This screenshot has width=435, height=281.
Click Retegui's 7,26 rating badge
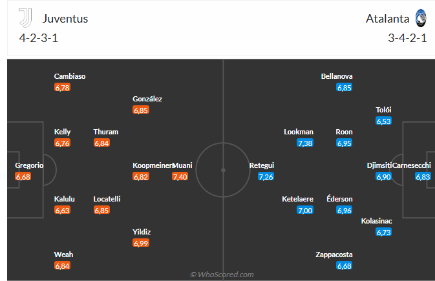(266, 177)
